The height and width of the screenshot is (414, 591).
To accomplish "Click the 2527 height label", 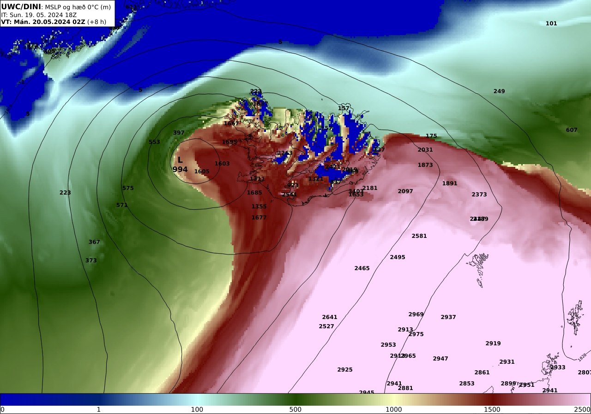I will click(x=326, y=326).
